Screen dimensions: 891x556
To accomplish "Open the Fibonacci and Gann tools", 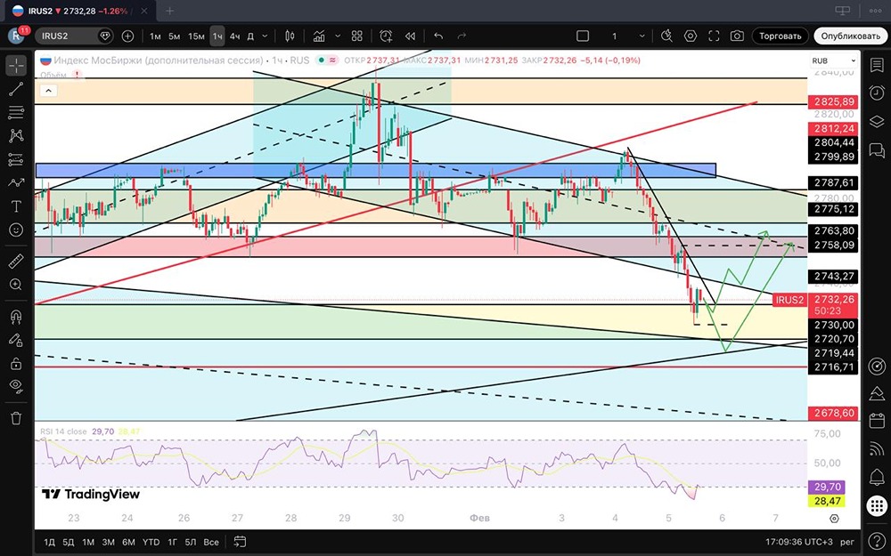I will (x=16, y=112).
